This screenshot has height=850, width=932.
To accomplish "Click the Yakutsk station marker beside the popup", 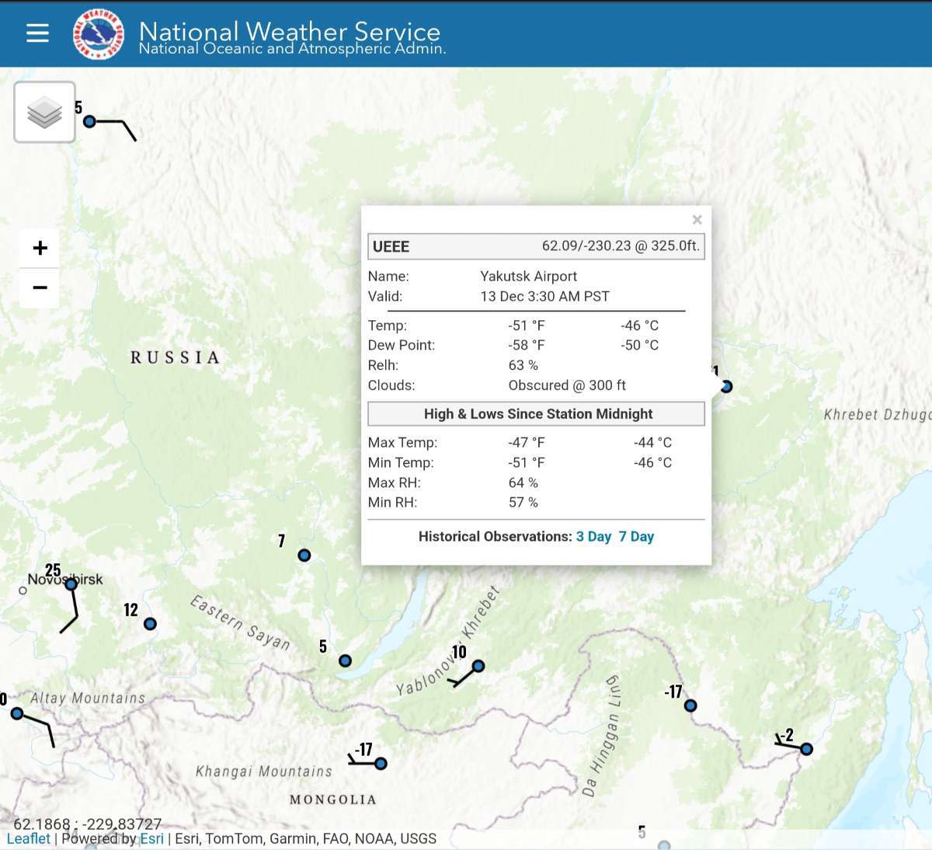I will [x=726, y=386].
